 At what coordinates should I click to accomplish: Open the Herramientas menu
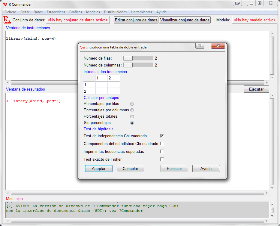[141, 12]
